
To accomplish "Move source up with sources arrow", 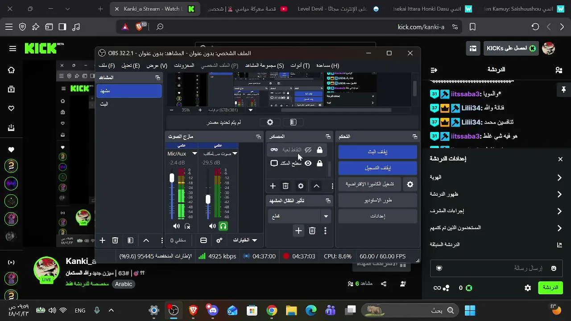I will [316, 186].
